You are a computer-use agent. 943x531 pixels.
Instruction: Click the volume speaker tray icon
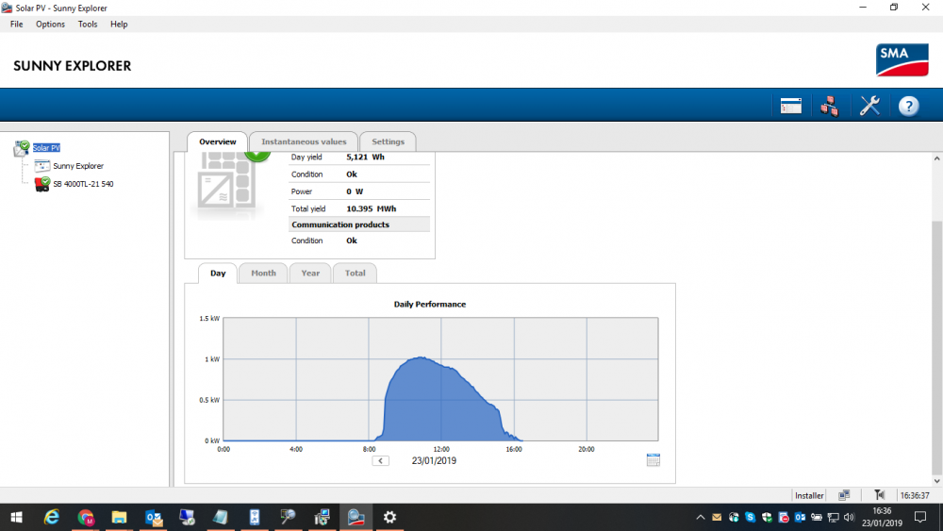point(850,517)
